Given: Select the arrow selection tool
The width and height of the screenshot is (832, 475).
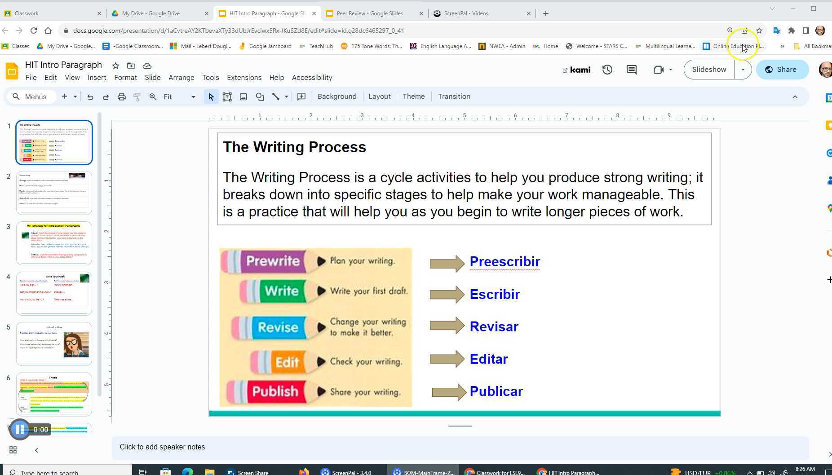Looking at the screenshot, I should coord(210,97).
